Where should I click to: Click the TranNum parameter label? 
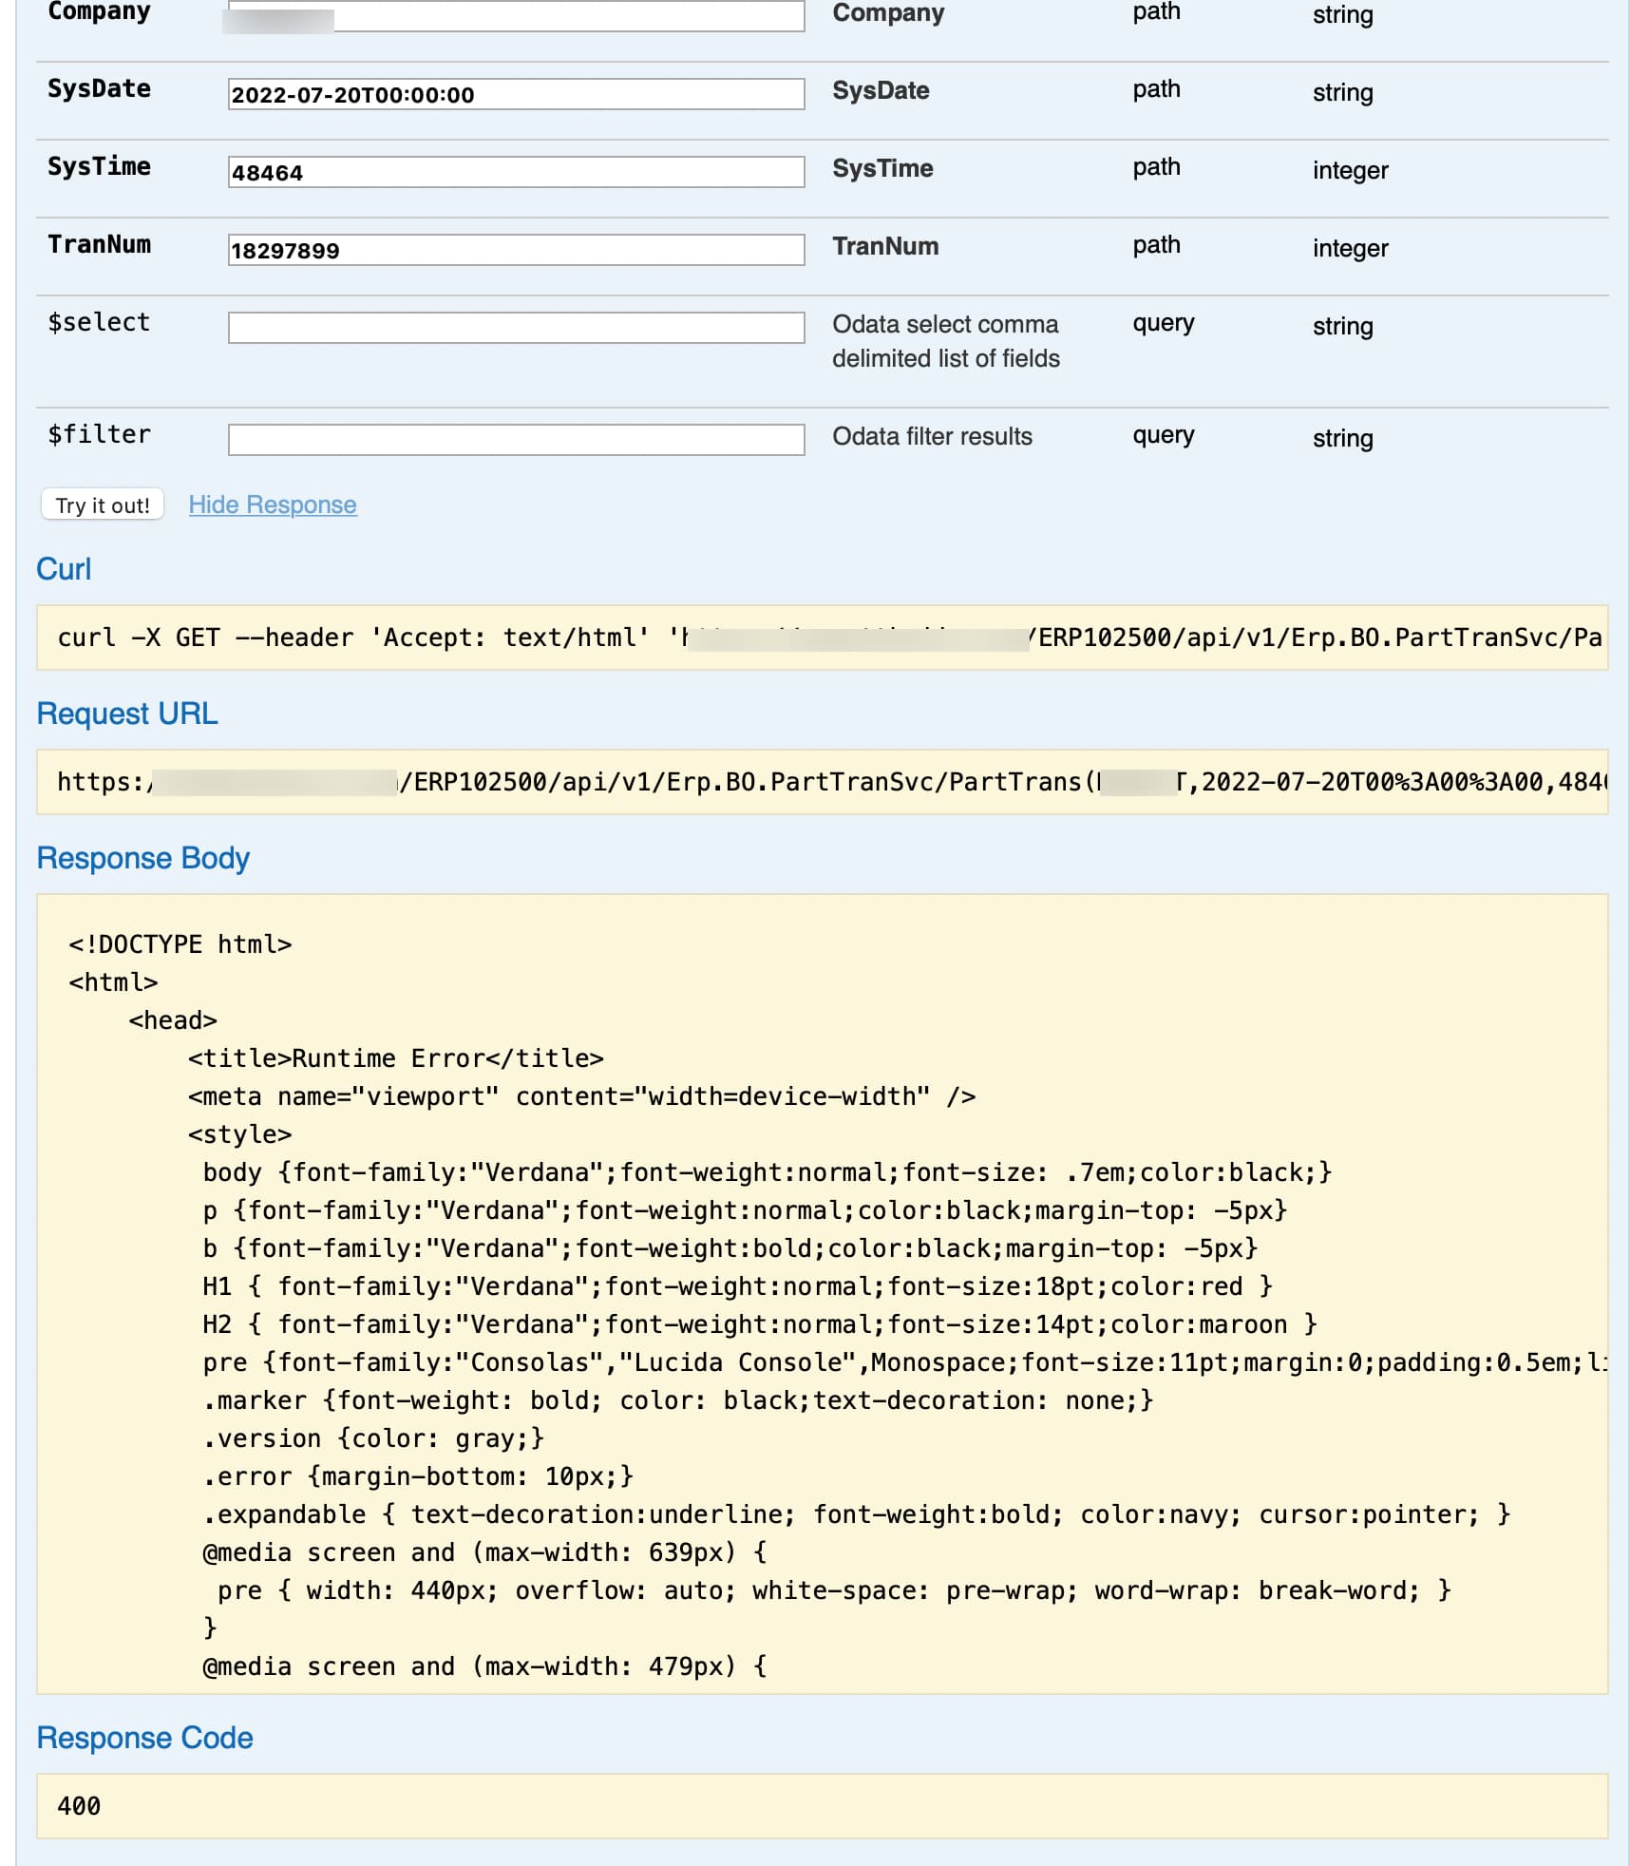point(99,244)
